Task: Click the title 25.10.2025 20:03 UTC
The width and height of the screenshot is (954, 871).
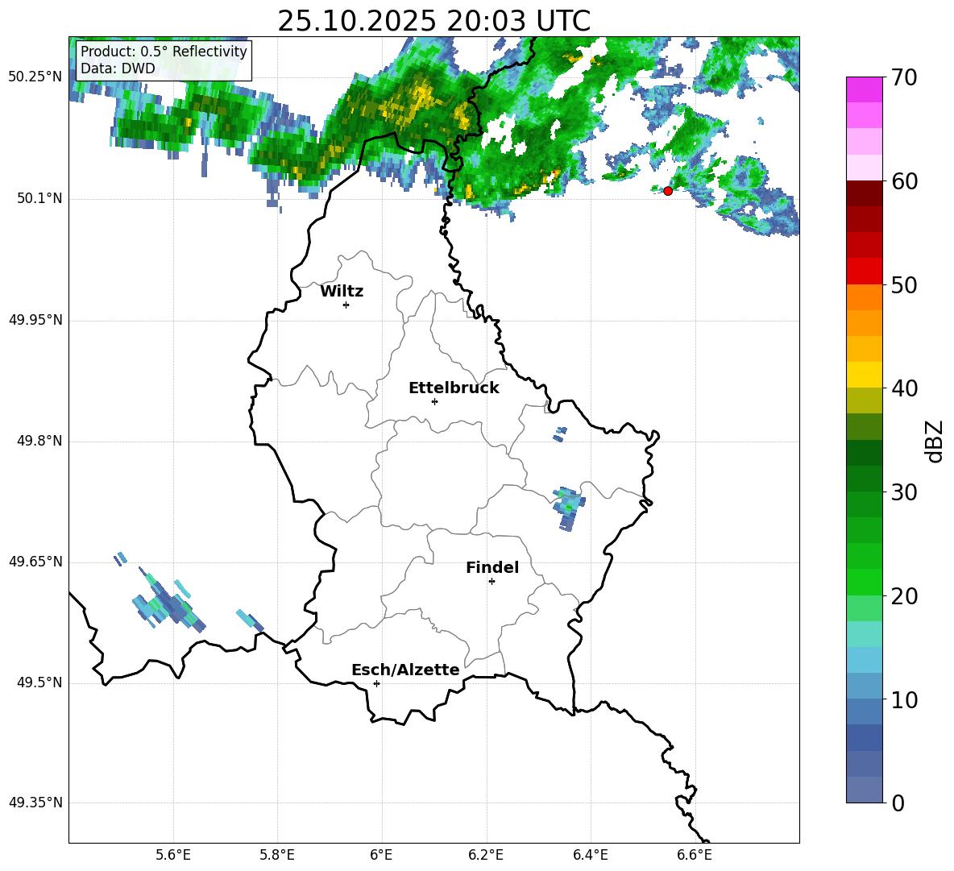Action: [x=434, y=21]
